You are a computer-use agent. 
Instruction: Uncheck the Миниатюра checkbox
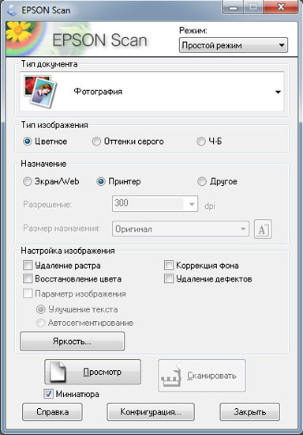tap(48, 394)
